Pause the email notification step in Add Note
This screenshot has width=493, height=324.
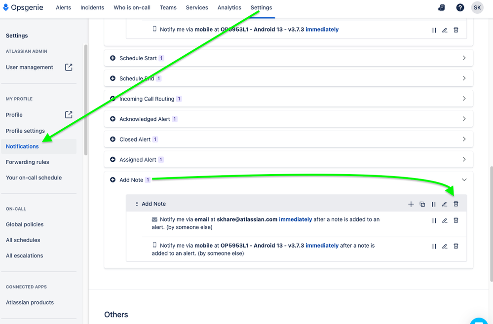tap(434, 220)
